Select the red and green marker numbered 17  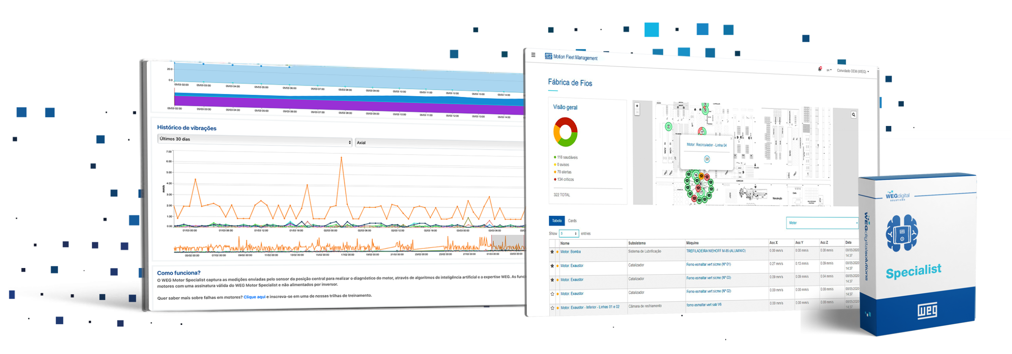click(702, 131)
